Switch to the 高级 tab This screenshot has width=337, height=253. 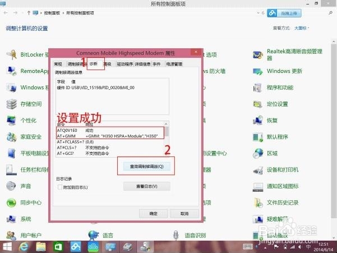pos(108,64)
